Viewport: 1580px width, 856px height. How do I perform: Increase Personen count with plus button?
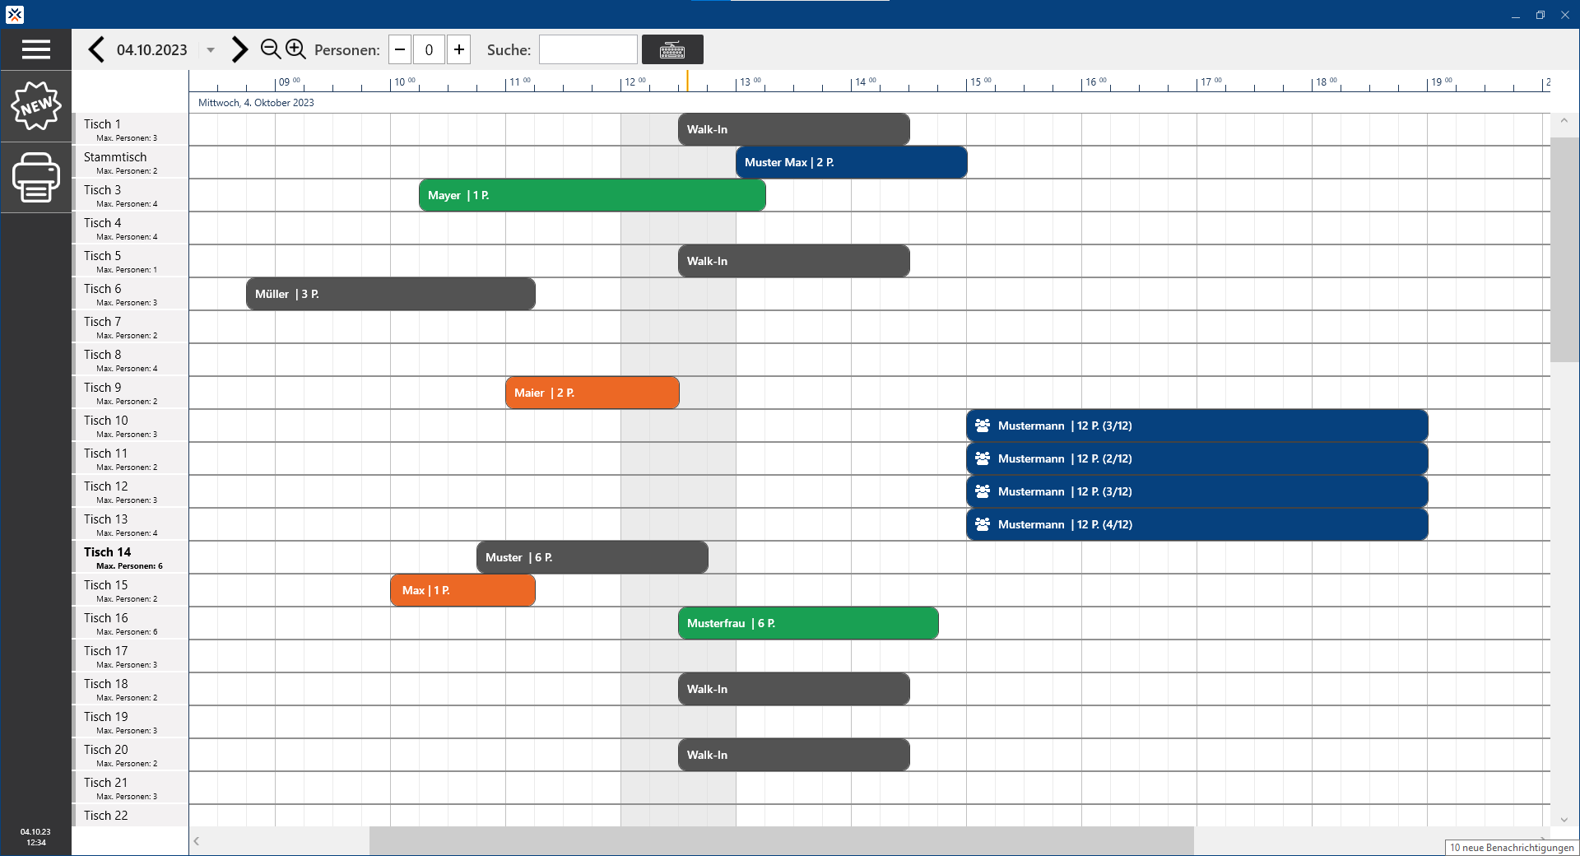[x=458, y=49]
